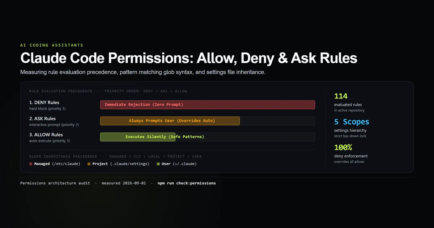434x228 pixels.
Task: Select the '1. DENY Rules' label
Action: point(44,102)
